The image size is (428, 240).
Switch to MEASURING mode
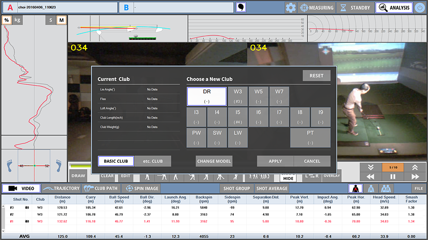(317, 7)
